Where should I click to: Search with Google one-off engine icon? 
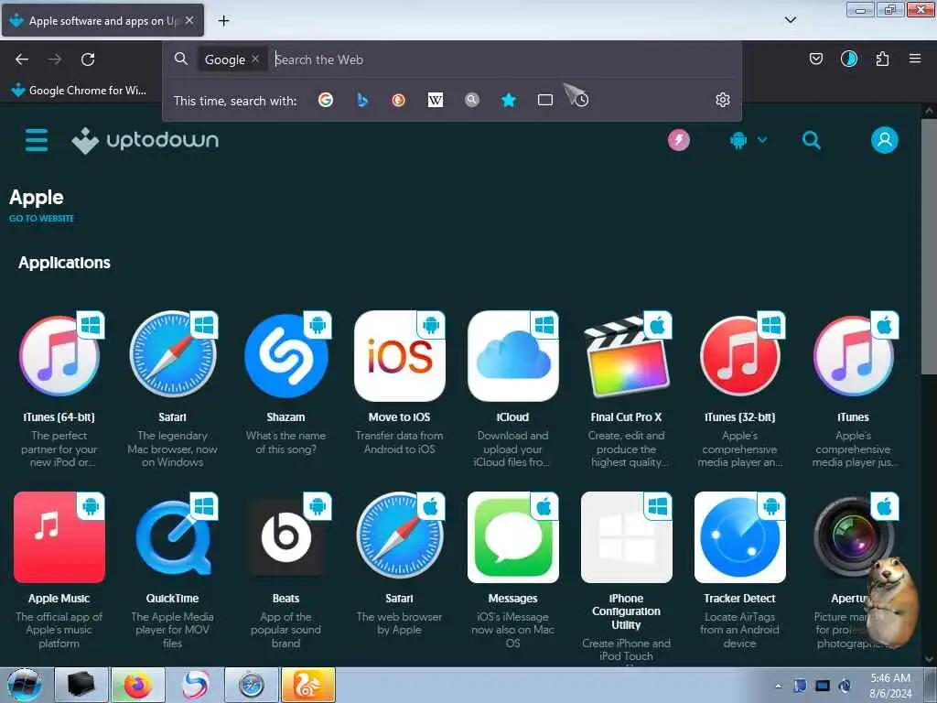(326, 100)
